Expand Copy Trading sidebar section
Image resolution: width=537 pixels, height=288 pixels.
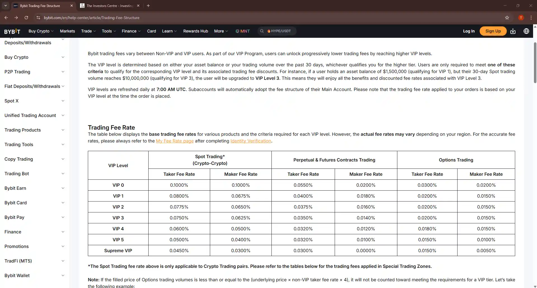click(x=35, y=159)
